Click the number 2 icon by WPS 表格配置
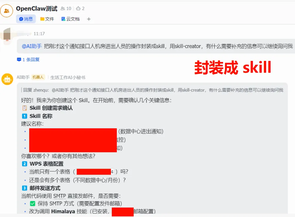This screenshot has width=295, height=217. (25, 164)
